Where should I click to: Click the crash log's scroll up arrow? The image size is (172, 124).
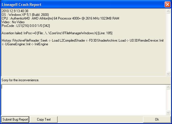(x=168, y=11)
